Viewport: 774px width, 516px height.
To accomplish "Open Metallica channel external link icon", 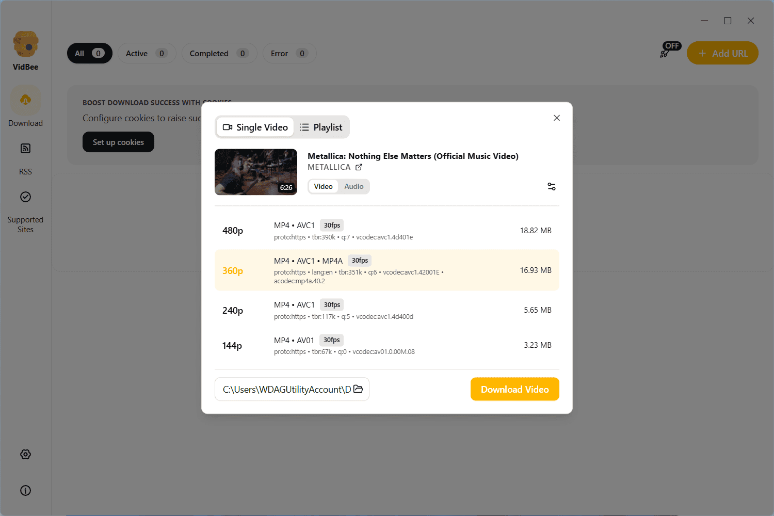I will coord(359,167).
